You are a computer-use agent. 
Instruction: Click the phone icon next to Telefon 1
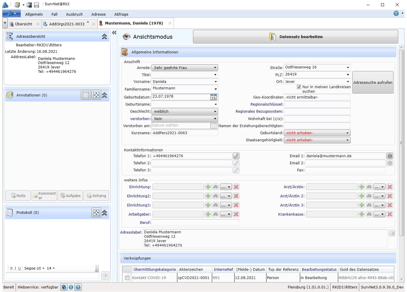236,156
